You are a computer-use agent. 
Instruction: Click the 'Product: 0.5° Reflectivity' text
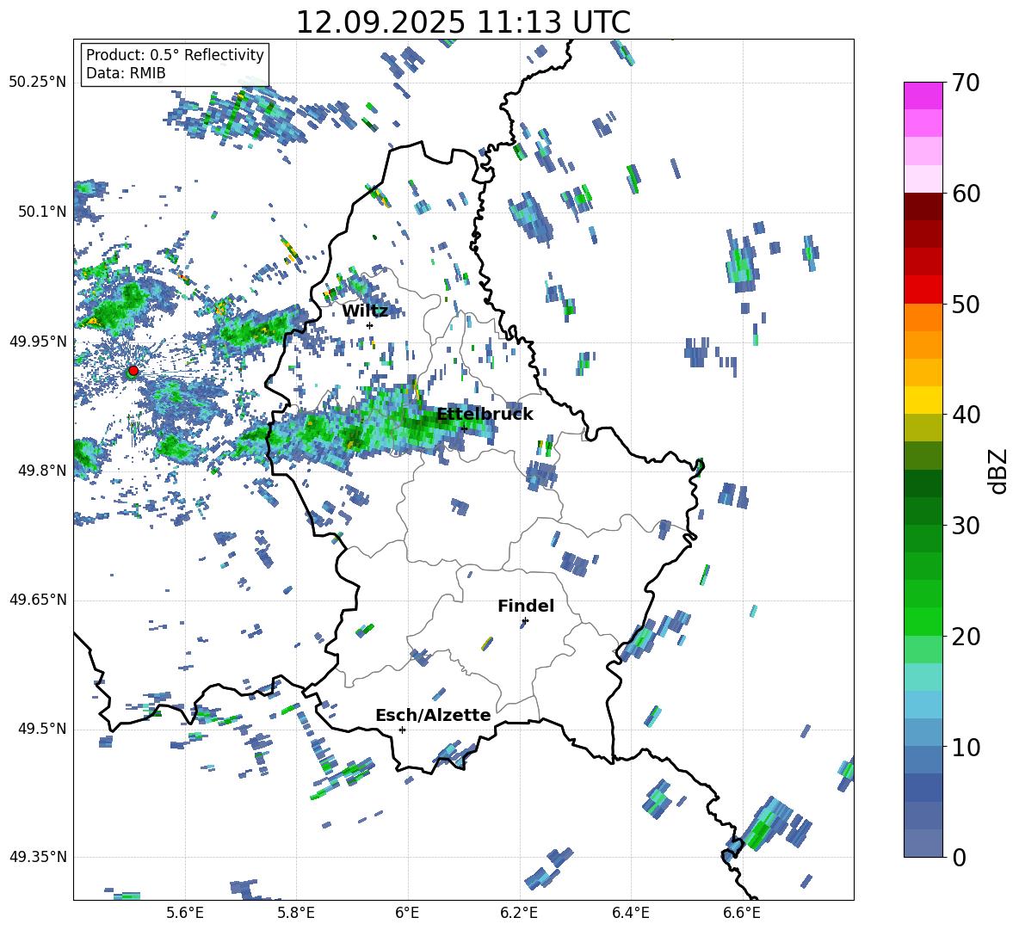pyautogui.click(x=175, y=55)
